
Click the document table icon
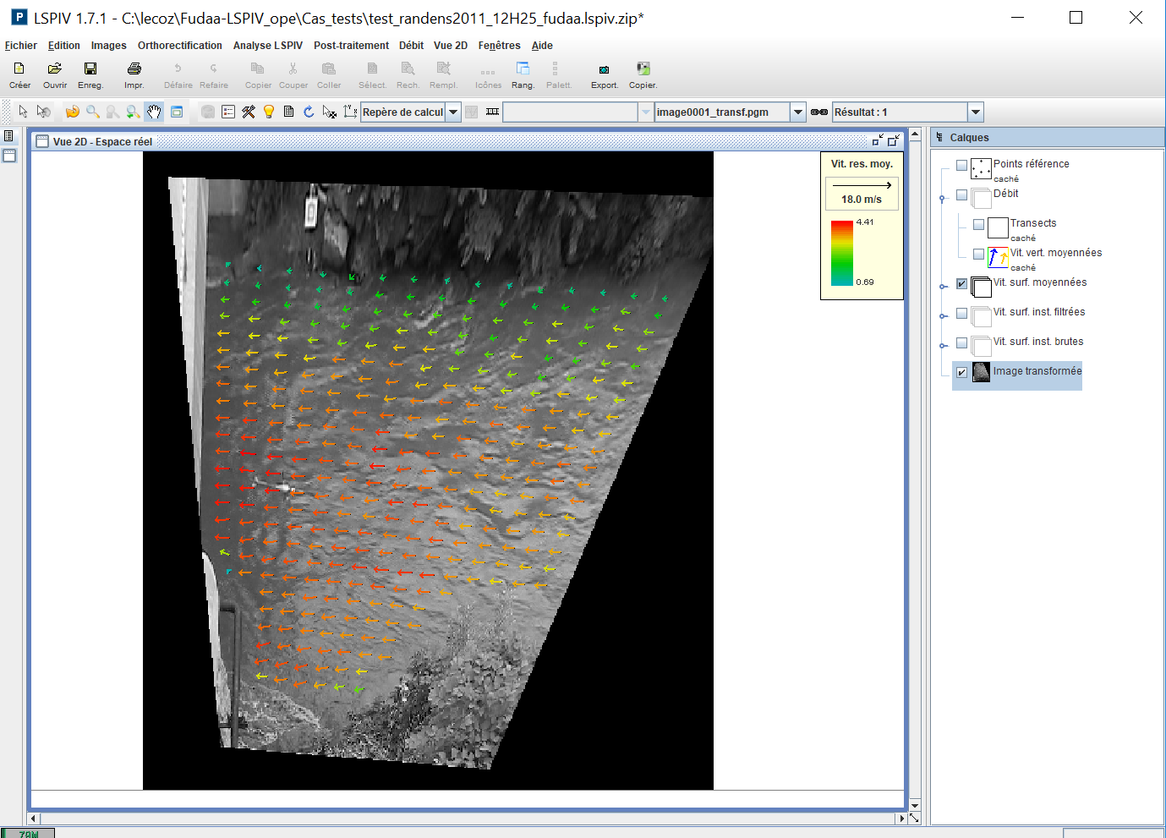[x=289, y=112]
